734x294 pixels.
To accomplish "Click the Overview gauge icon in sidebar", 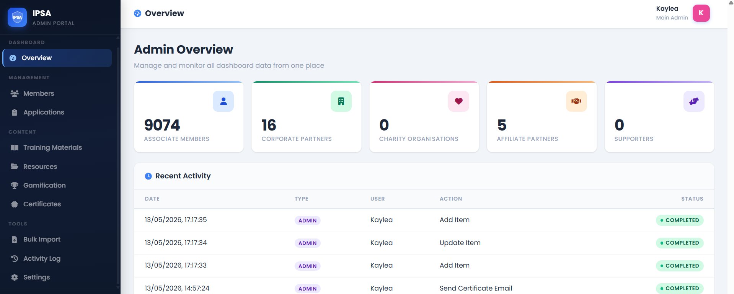I will point(13,58).
